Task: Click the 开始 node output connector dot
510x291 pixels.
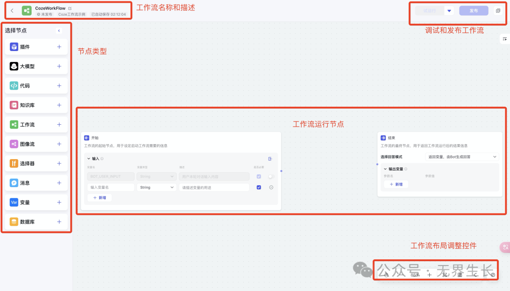Action: pyautogui.click(x=281, y=171)
